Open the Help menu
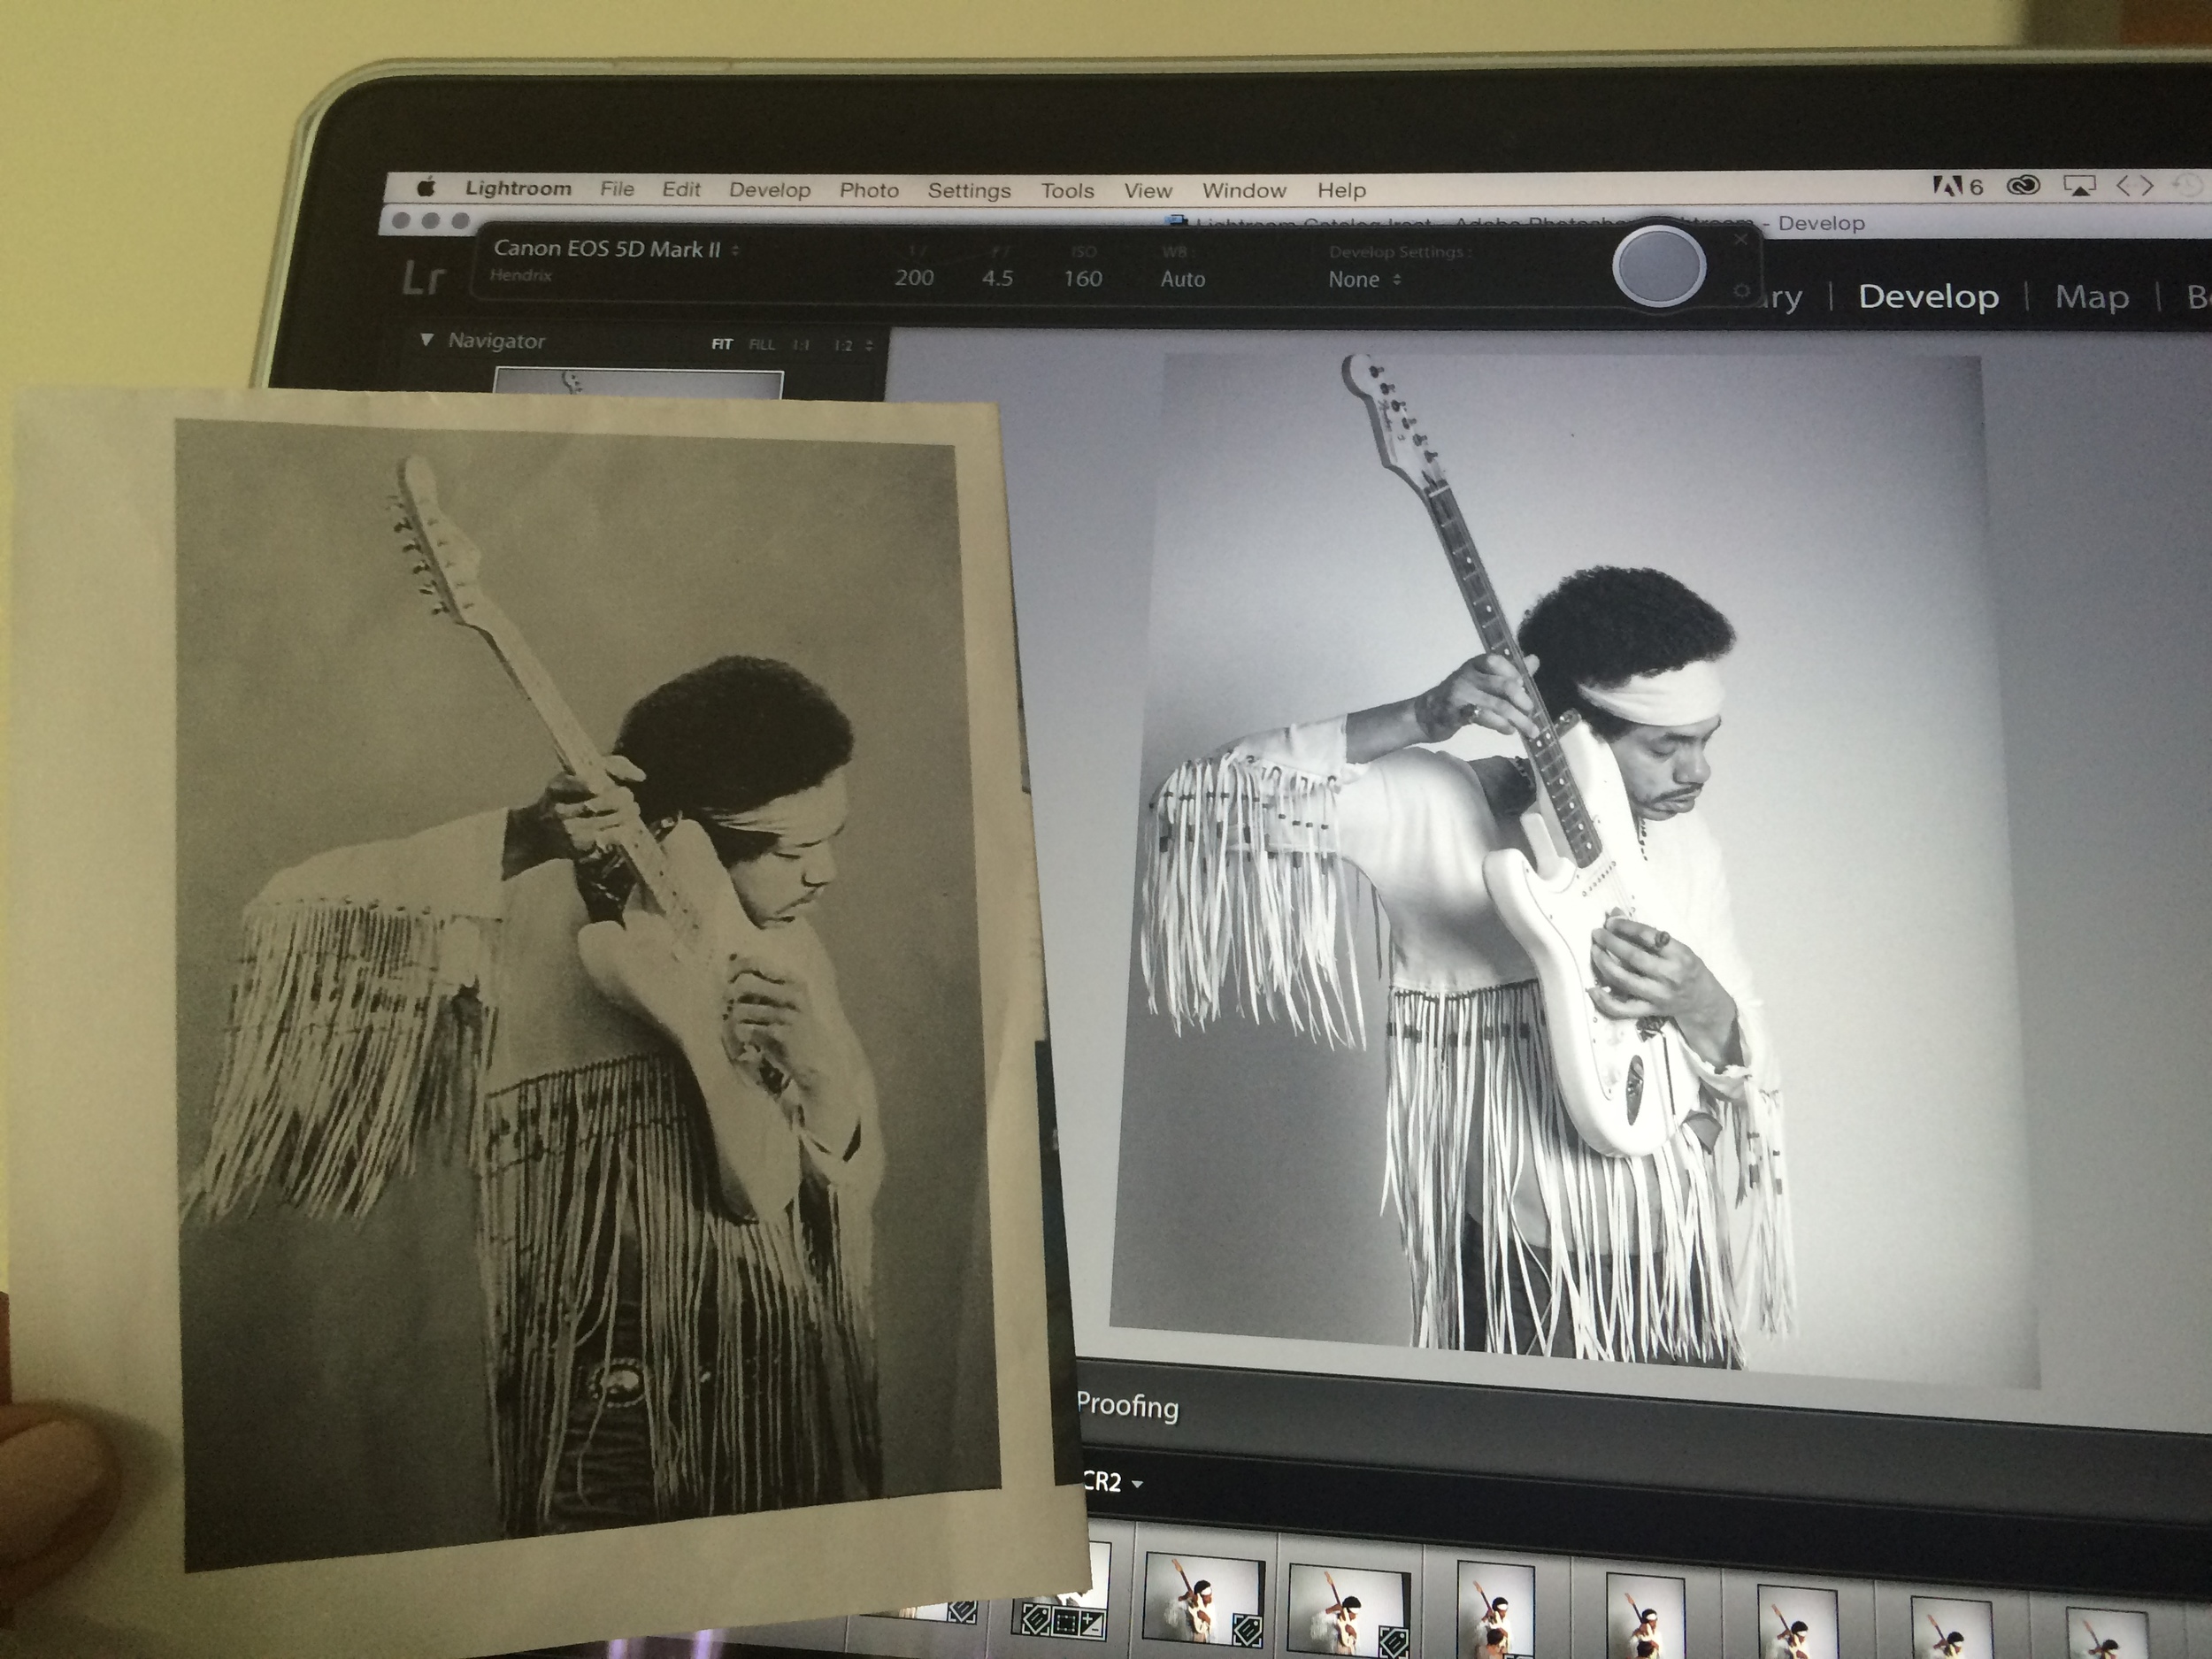Screen dimensions: 2212x1659 click(1341, 190)
